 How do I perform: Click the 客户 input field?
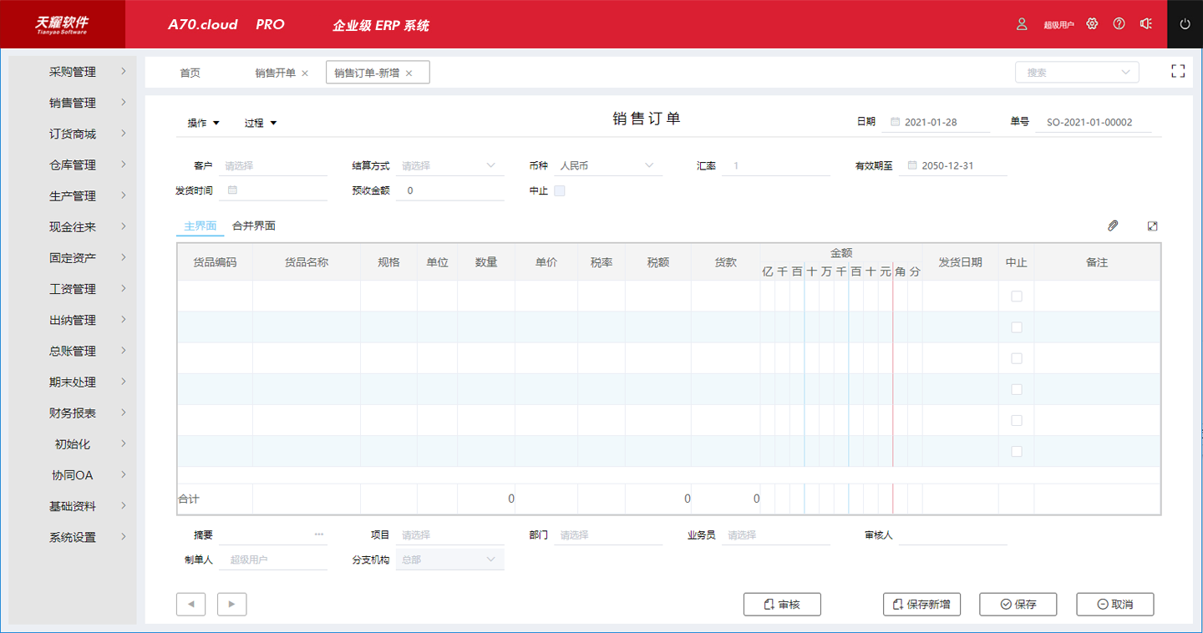(274, 166)
